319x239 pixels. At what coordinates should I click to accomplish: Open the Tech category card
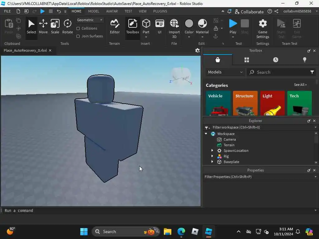tap(299, 103)
